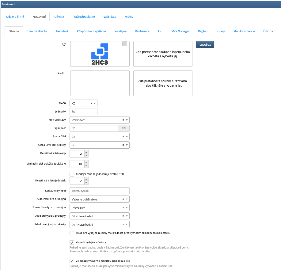Open the Vaše předplatné tab
The width and height of the screenshot is (281, 270).
point(84,16)
